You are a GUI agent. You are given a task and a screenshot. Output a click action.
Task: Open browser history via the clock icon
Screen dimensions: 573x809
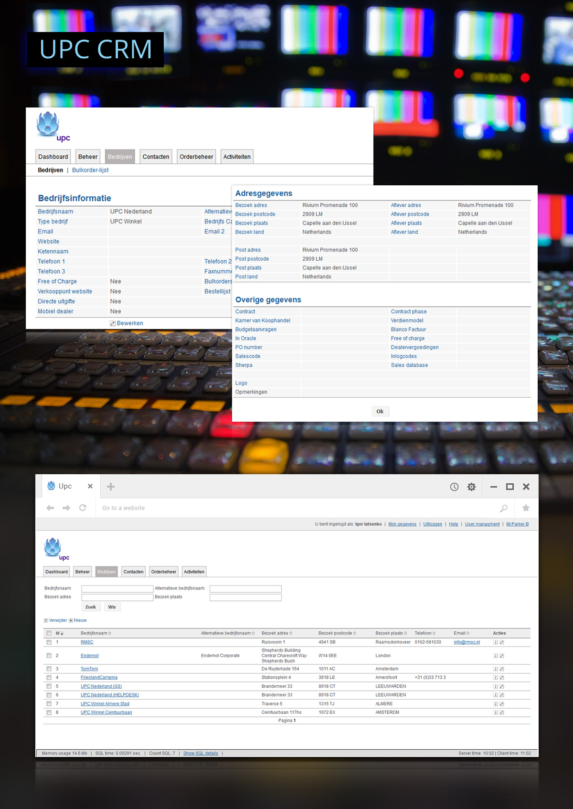click(x=454, y=487)
